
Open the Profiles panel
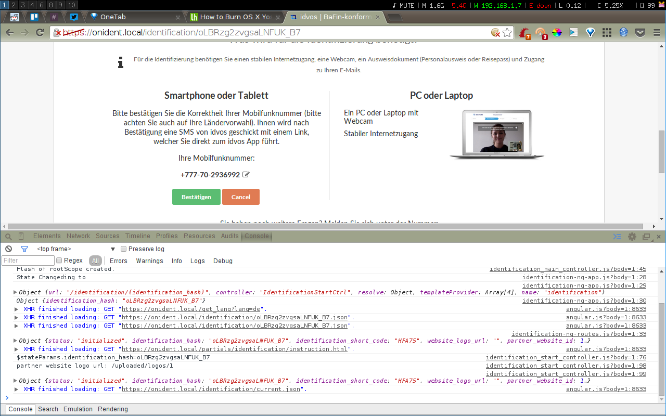[x=167, y=236]
